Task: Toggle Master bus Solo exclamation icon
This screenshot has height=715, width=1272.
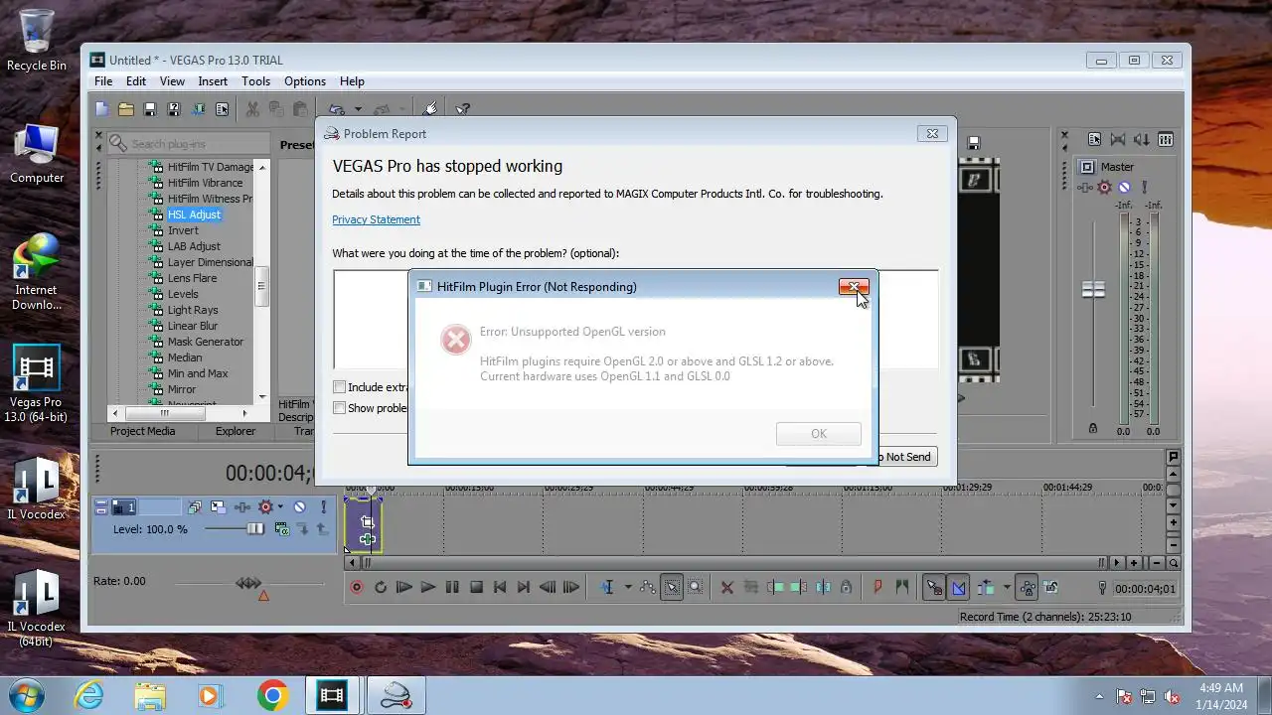Action: click(x=1145, y=187)
